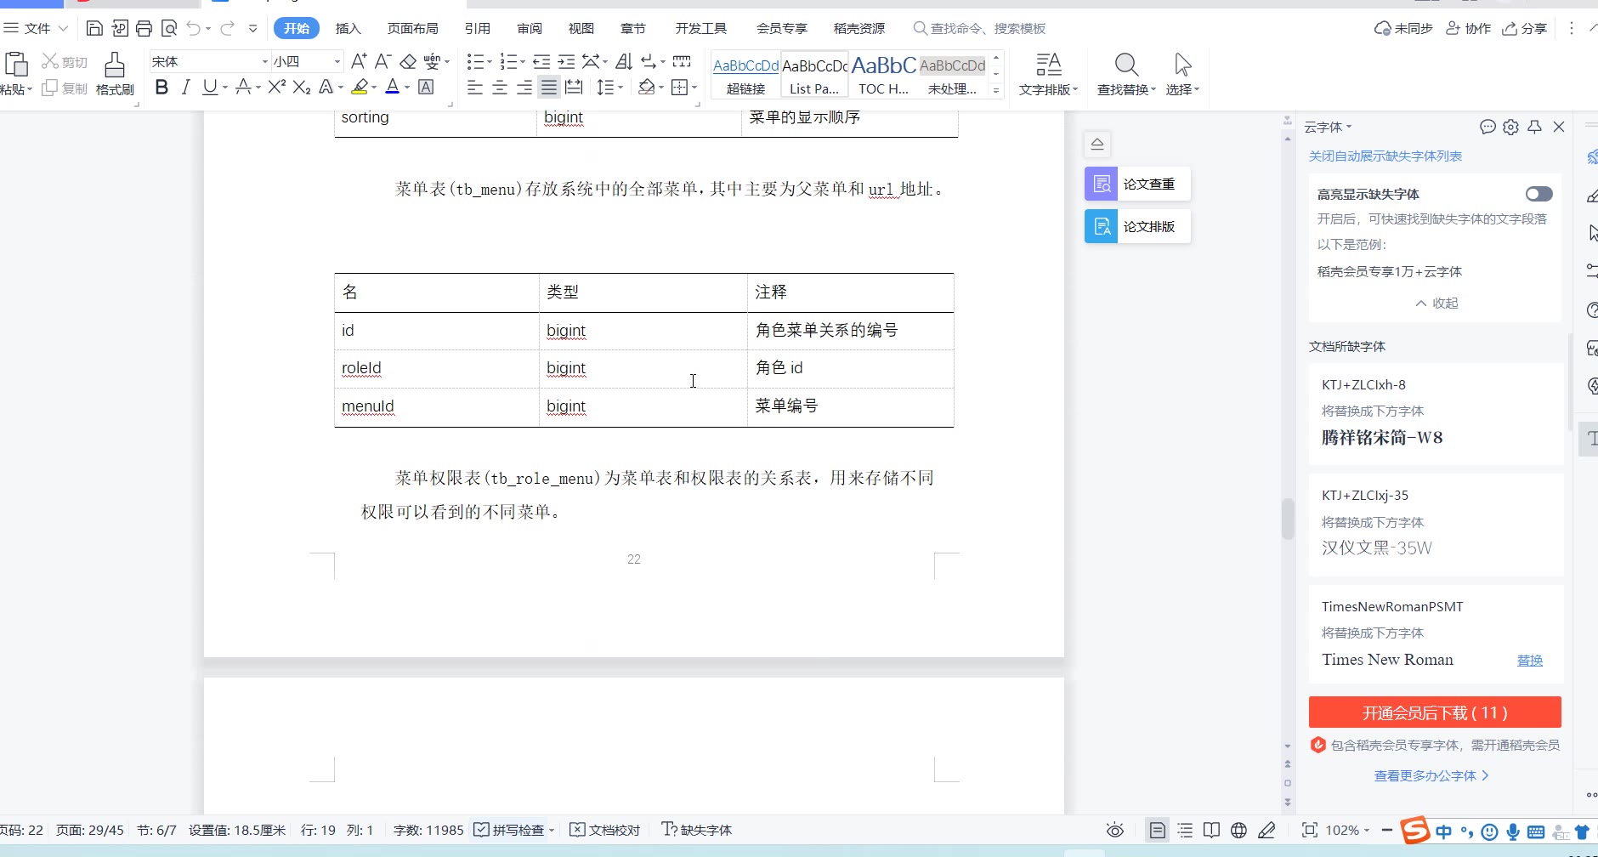The image size is (1598, 857).
Task: Toggle highlight missing fonts switch
Action: pyautogui.click(x=1538, y=194)
